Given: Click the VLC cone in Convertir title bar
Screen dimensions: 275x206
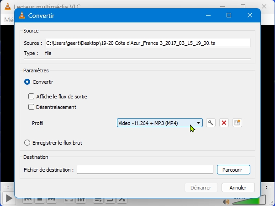Looking at the screenshot, I should tap(22, 16).
